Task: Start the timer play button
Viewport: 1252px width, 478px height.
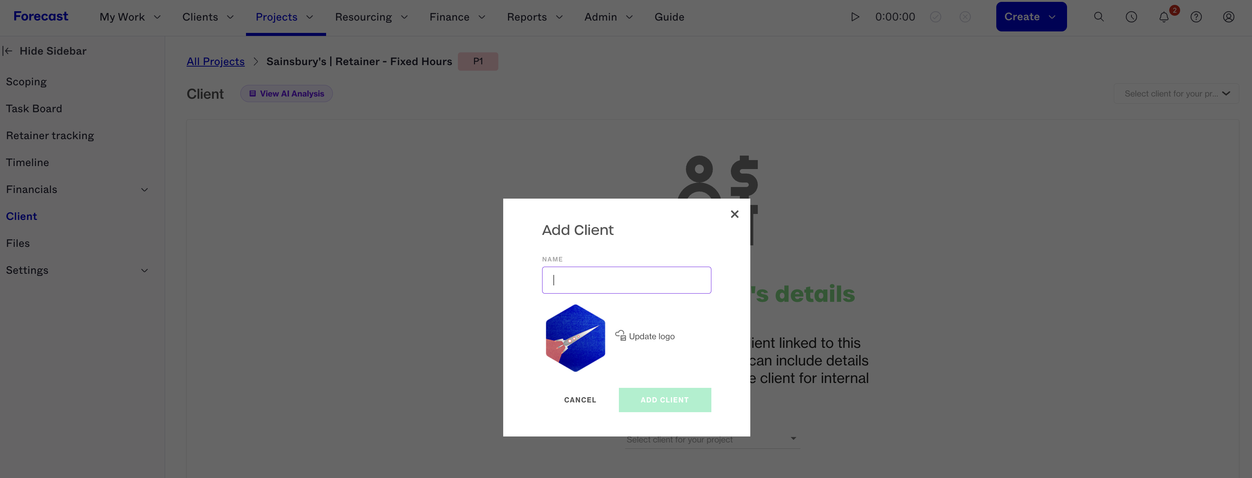Action: 855,17
